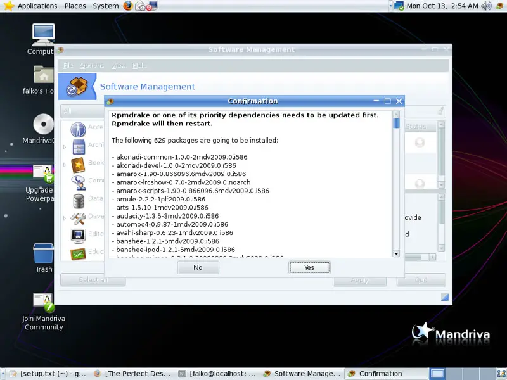Click the No button in Confirmation dialog
This screenshot has height=380, width=507.
click(x=198, y=267)
